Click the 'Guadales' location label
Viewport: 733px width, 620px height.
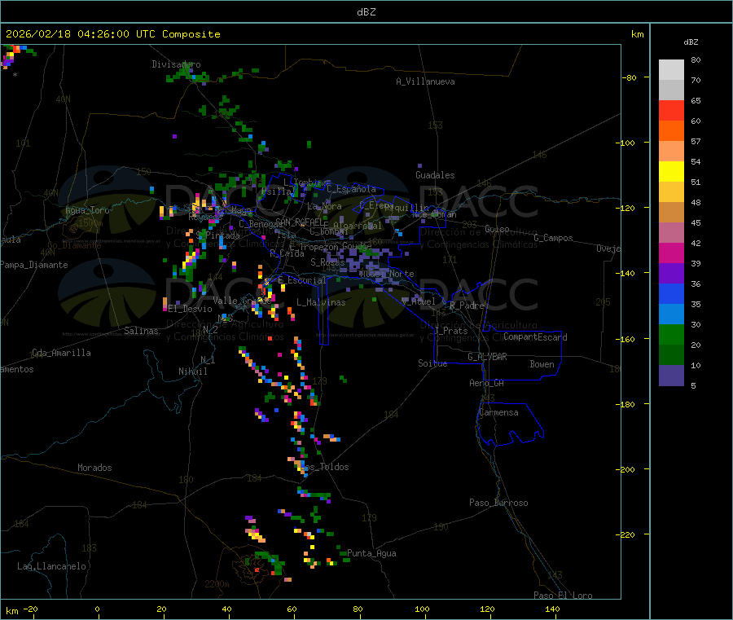click(x=435, y=175)
